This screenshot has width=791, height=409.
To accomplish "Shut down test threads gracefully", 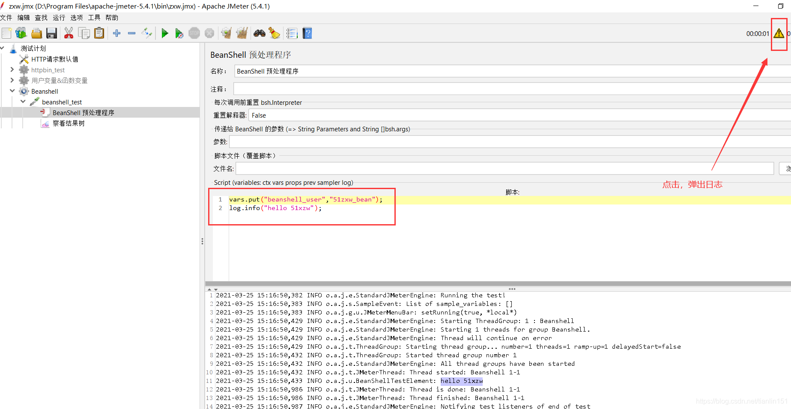I will (209, 33).
